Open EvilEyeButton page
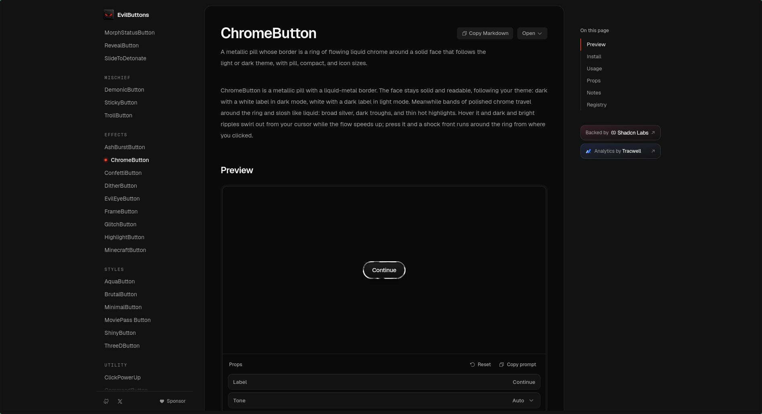 [122, 199]
